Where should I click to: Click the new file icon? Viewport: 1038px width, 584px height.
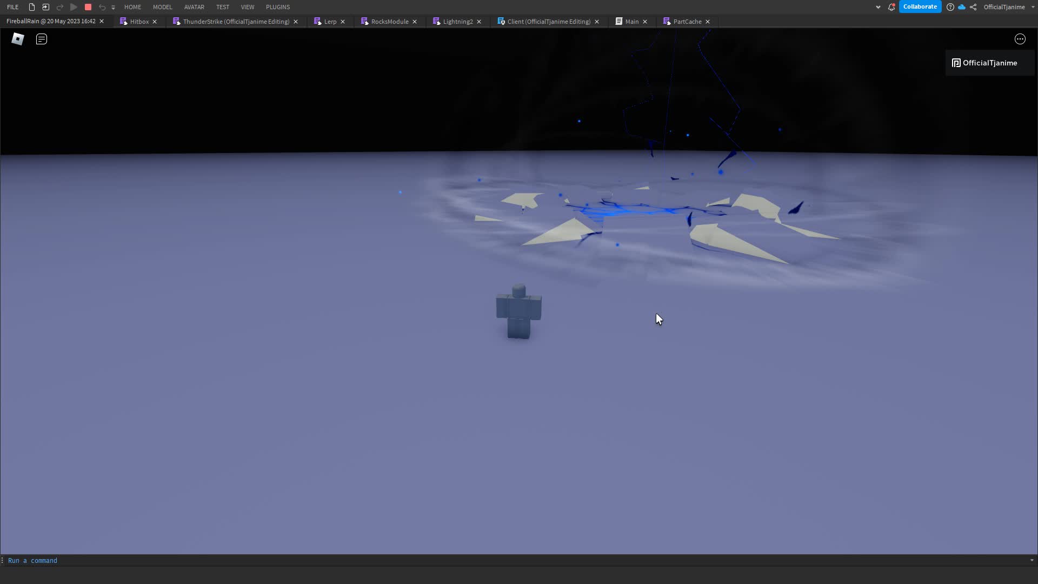32,7
